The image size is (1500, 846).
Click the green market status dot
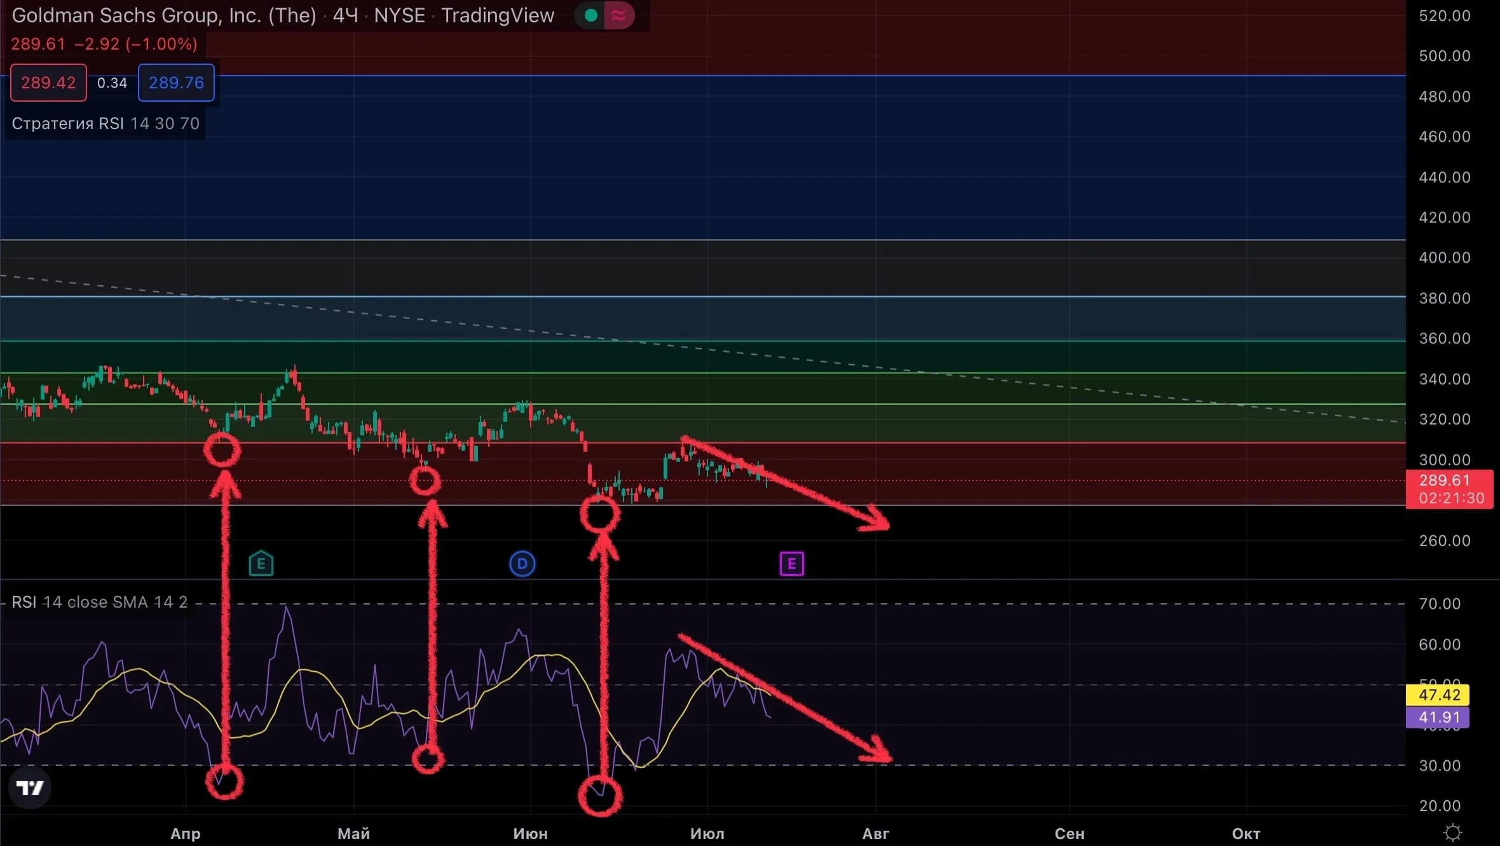pyautogui.click(x=590, y=15)
